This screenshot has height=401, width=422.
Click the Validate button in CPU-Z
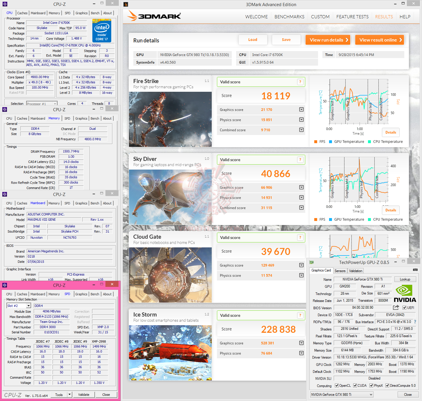(84, 395)
